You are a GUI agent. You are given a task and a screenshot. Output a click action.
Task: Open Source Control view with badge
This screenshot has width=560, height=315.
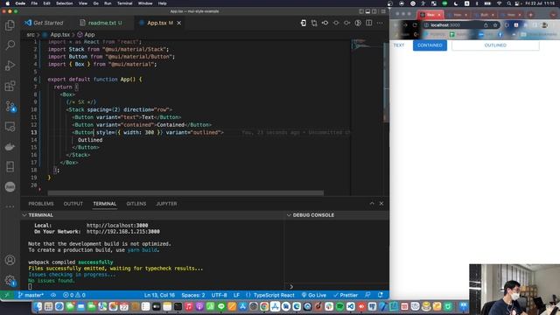[x=10, y=106]
